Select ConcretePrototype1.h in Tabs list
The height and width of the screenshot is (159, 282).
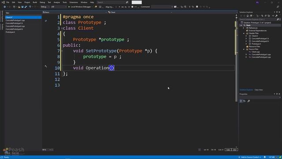[x=14, y=23]
